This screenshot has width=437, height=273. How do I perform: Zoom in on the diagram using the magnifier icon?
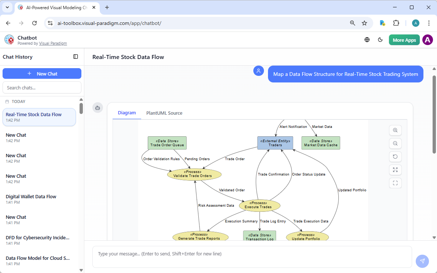coord(395,130)
